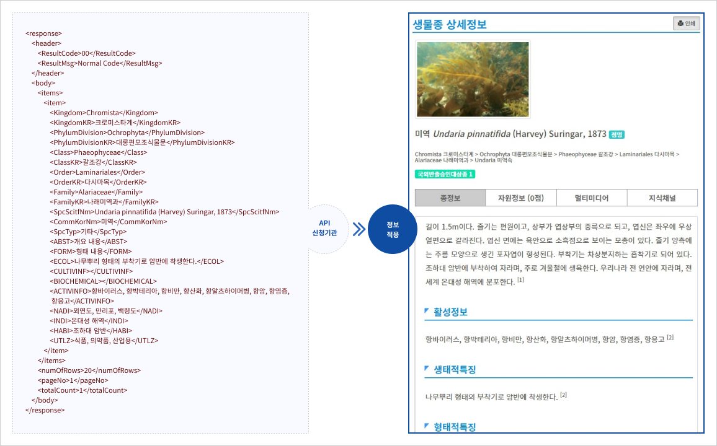Click the Undaria pinnatifida species name heading
This screenshot has height=446, width=717.
tap(510, 134)
